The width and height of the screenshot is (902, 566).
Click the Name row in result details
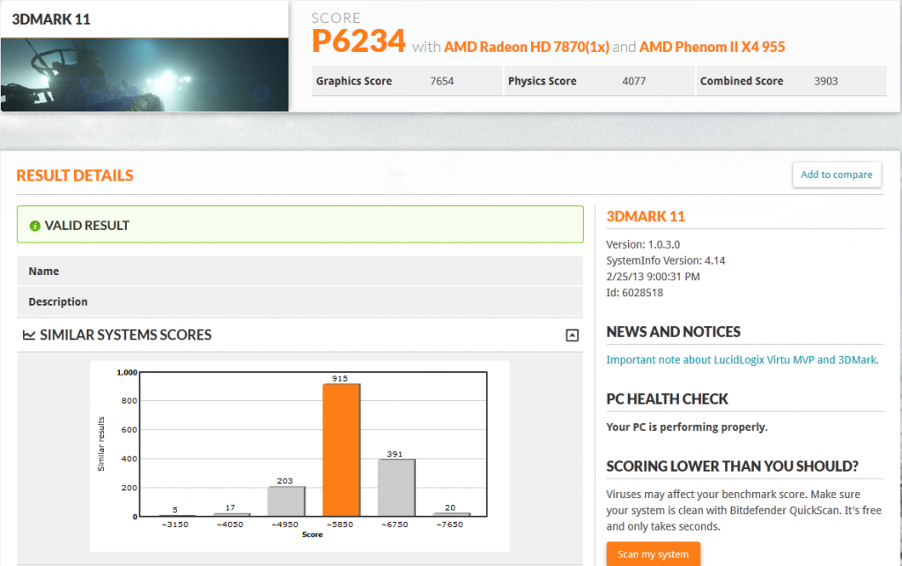tap(299, 272)
